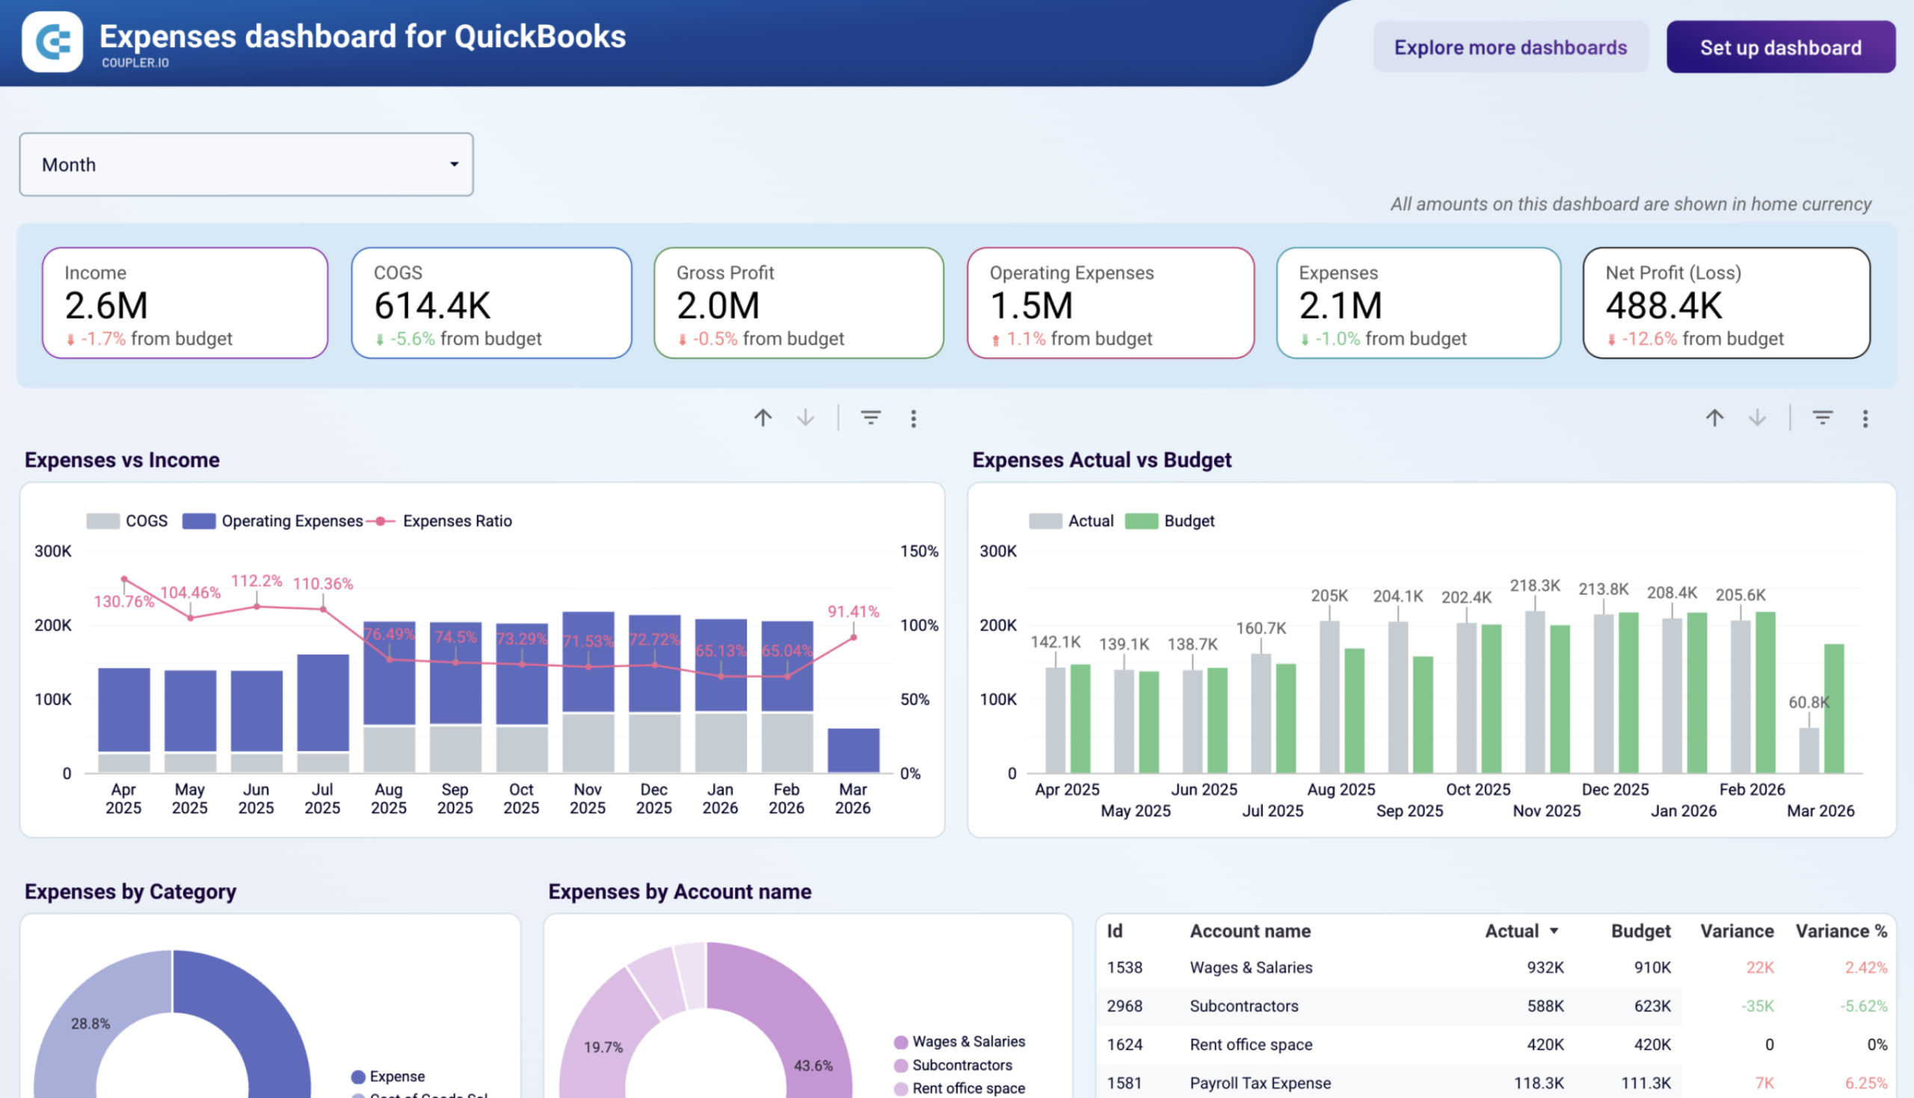
Task: Click the descending sort arrow above Expenses vs Income
Action: pyautogui.click(x=804, y=418)
